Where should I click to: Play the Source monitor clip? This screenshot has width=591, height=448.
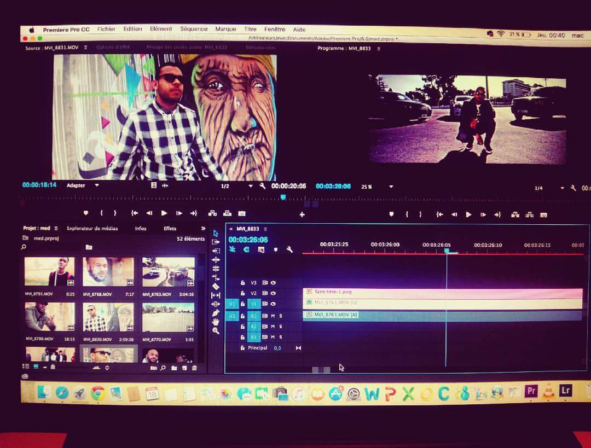coord(164,213)
